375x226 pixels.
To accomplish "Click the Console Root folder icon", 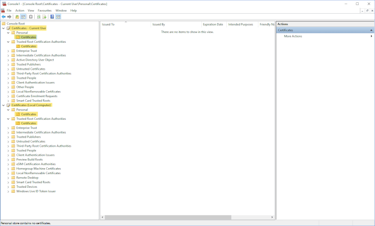I will (4, 23).
